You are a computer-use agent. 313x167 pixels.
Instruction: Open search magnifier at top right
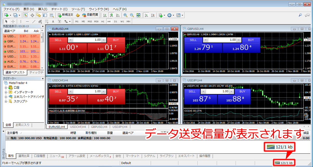pyautogui.click(x=300, y=15)
